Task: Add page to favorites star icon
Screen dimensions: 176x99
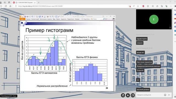Action: (138, 6)
